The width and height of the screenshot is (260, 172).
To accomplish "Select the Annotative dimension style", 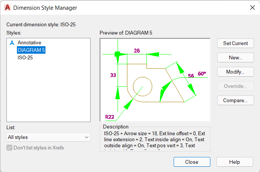I will [29, 42].
